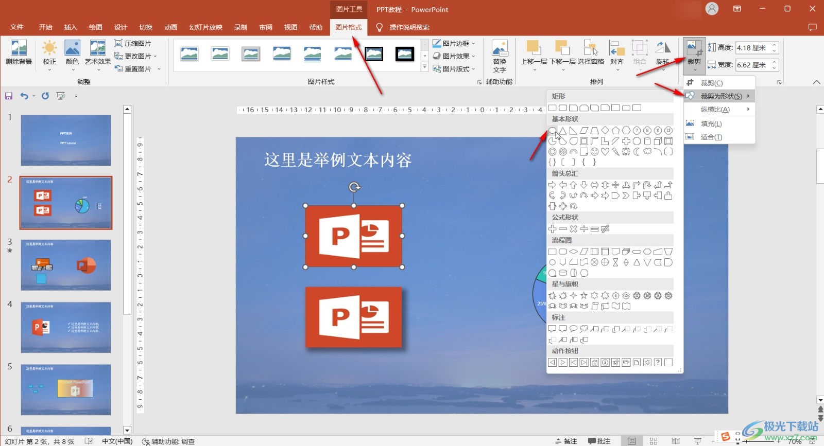Select the isosceles triangle basic shape
This screenshot has width=824, height=446.
563,131
